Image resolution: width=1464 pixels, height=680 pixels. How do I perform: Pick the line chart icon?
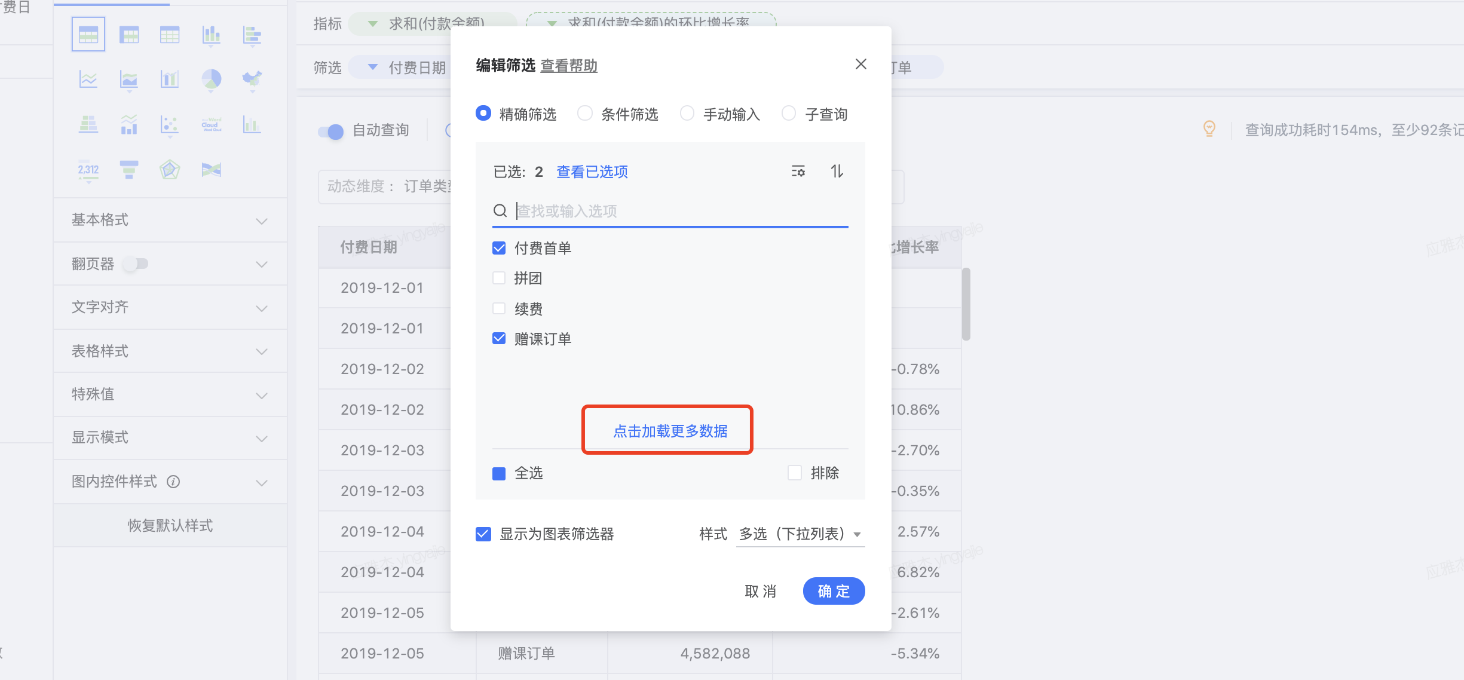click(88, 79)
